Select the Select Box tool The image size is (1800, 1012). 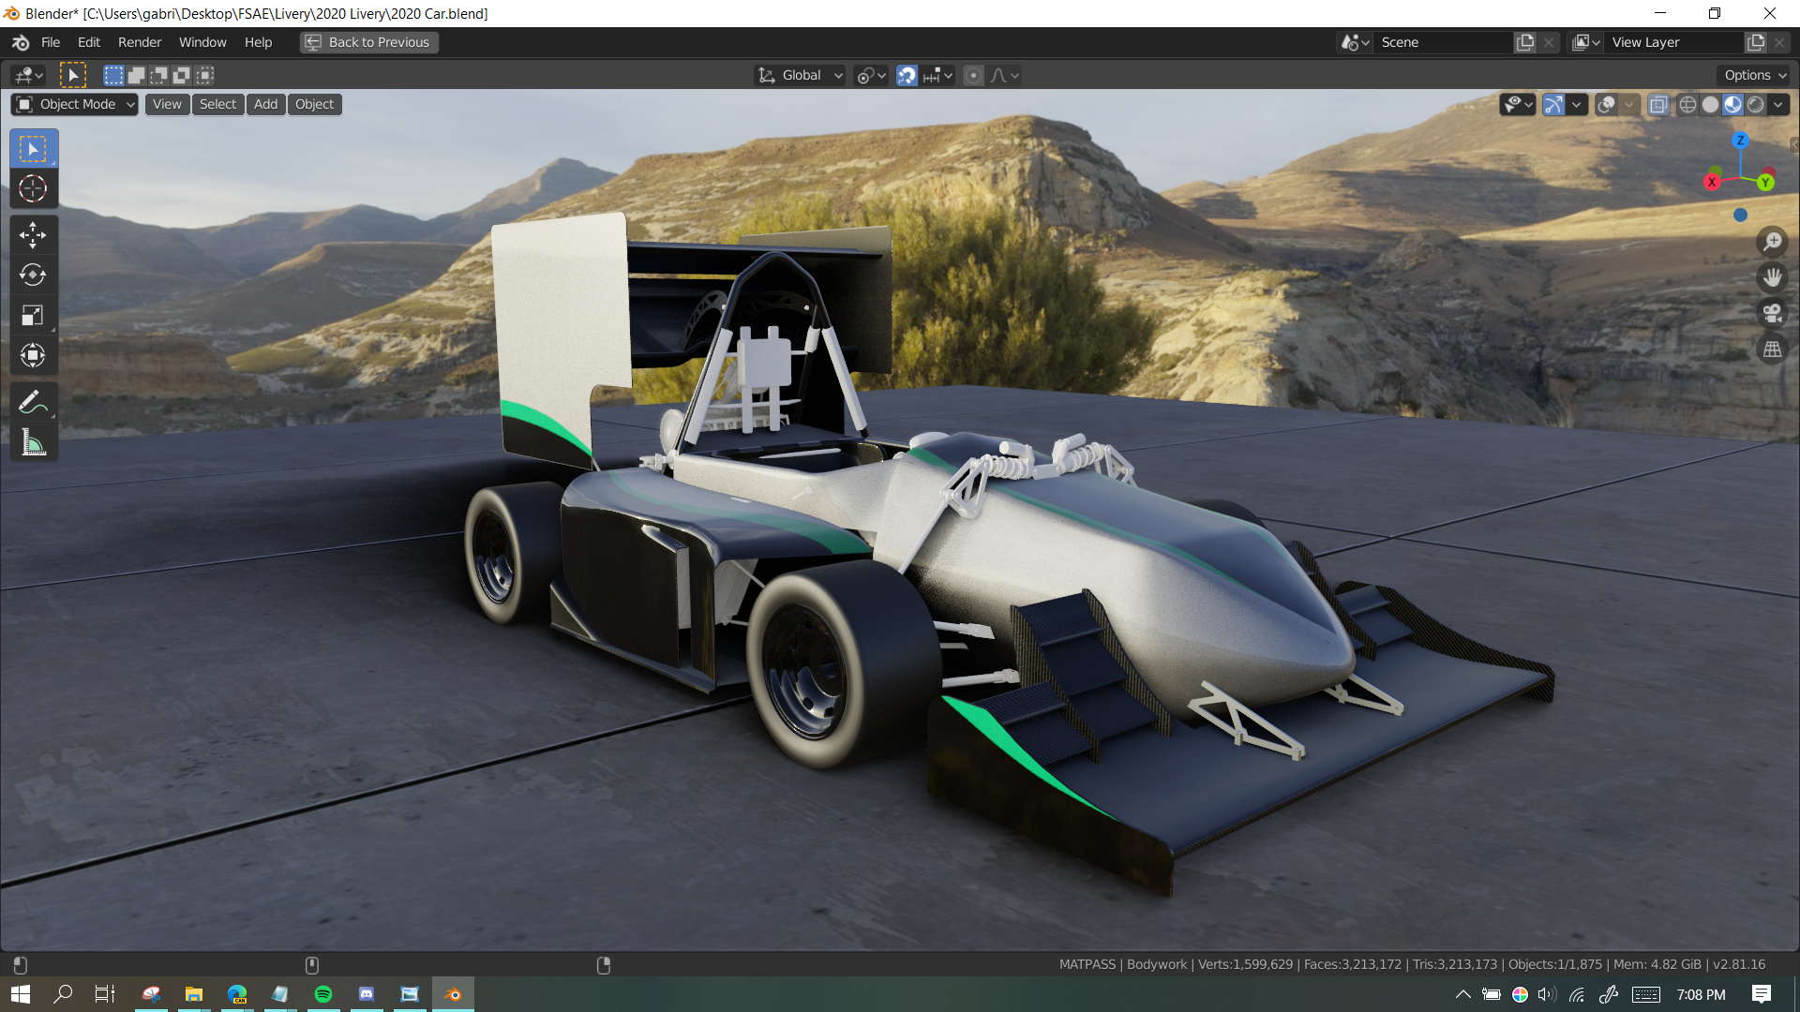(34, 149)
